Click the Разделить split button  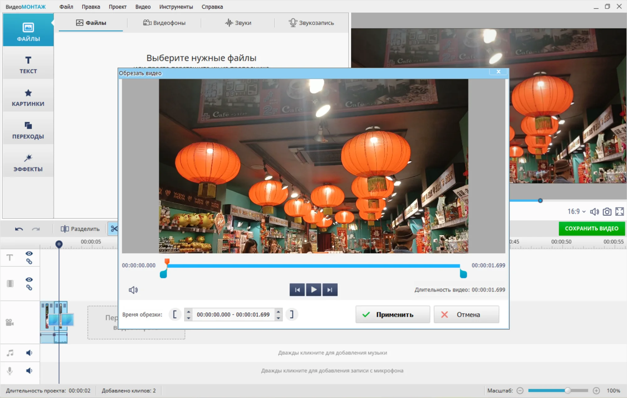80,229
